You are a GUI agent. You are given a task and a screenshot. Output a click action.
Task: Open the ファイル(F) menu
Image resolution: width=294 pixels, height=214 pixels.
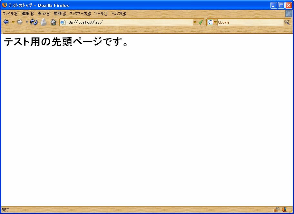pos(10,14)
